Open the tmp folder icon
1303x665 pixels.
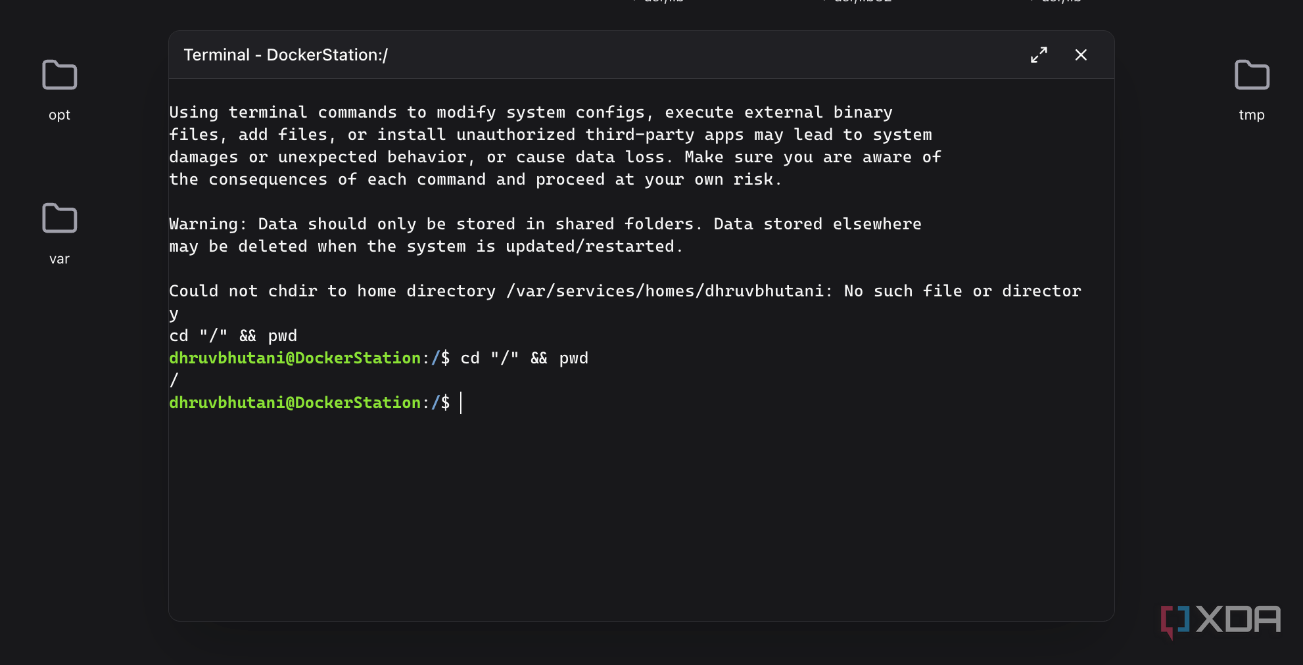point(1252,75)
